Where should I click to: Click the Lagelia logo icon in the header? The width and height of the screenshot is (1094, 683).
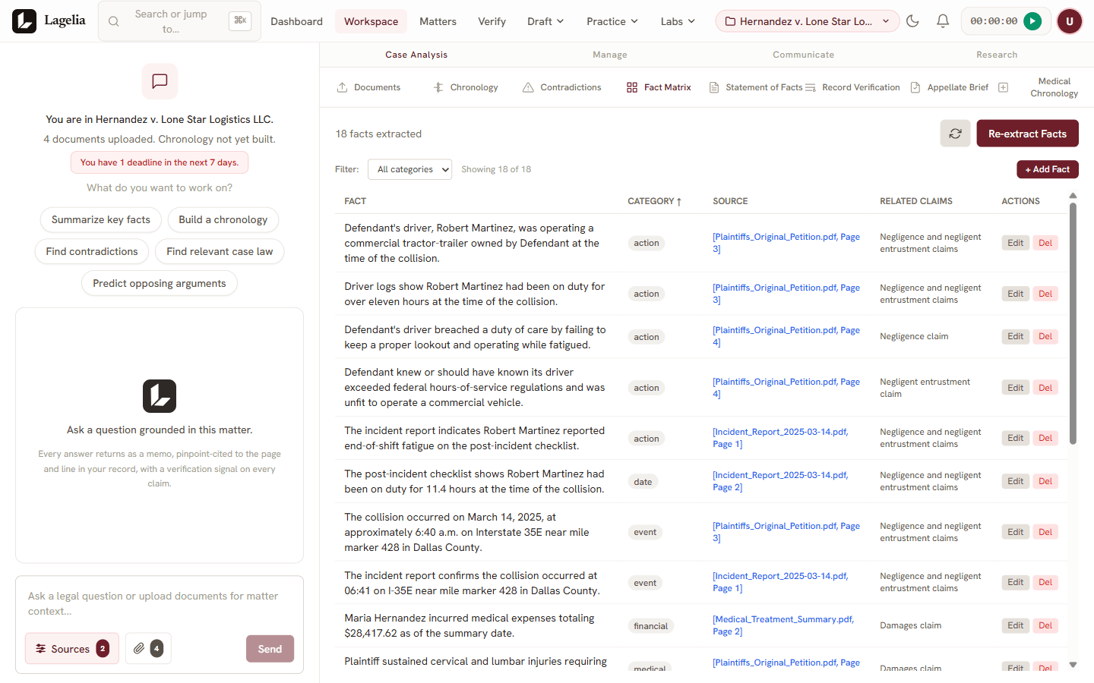(24, 21)
